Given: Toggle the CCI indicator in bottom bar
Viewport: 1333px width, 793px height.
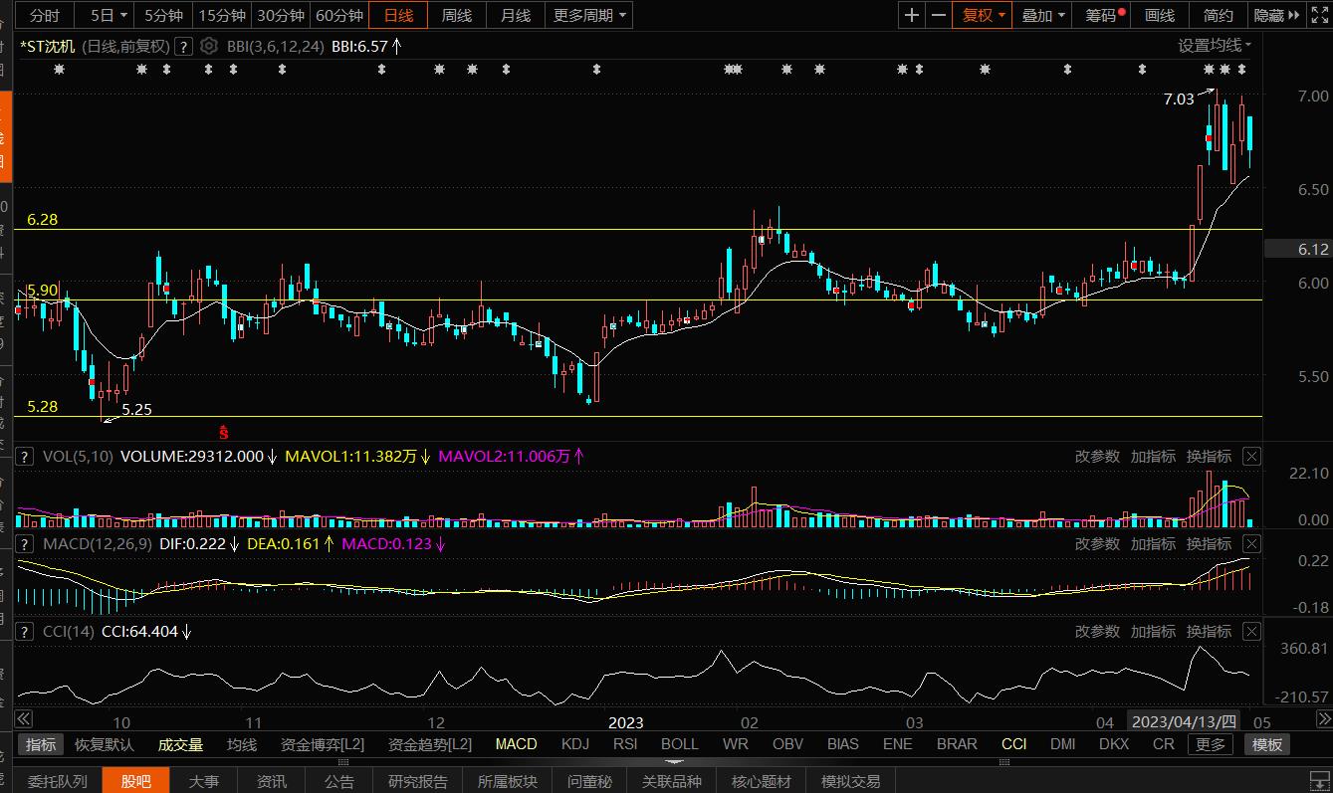Looking at the screenshot, I should [1013, 744].
